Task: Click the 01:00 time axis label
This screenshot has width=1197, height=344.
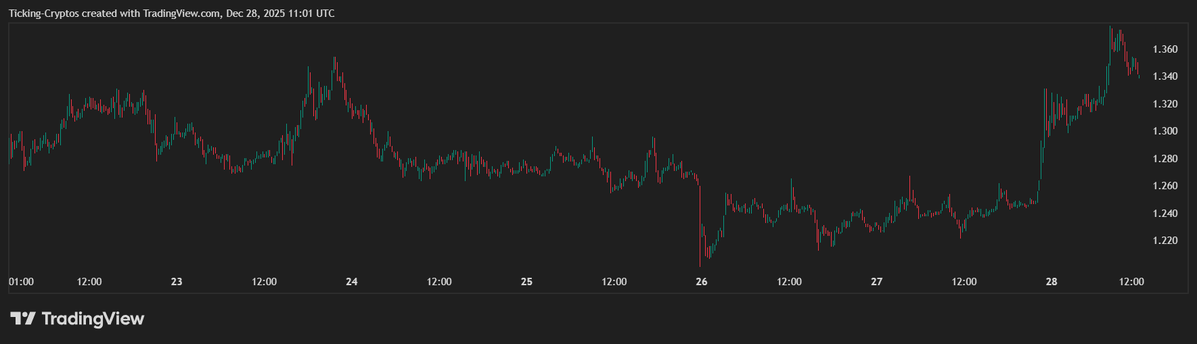Action: pyautogui.click(x=21, y=282)
